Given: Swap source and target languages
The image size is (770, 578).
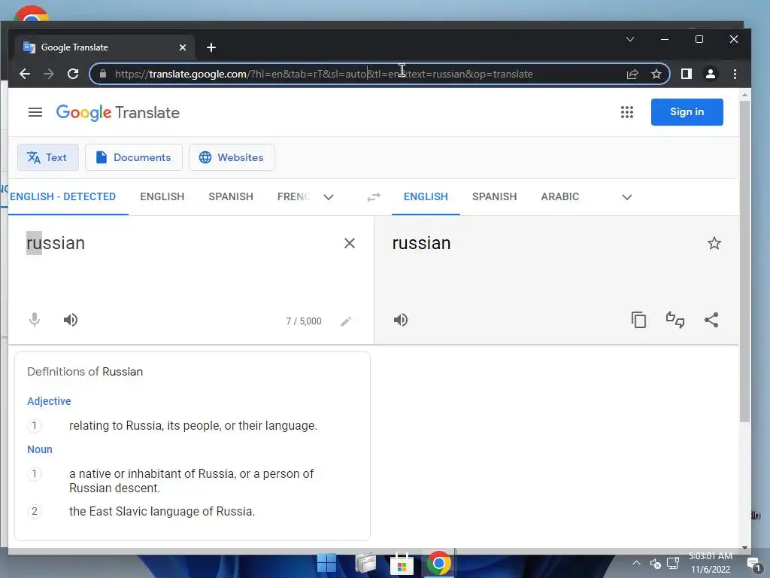Looking at the screenshot, I should [x=374, y=197].
